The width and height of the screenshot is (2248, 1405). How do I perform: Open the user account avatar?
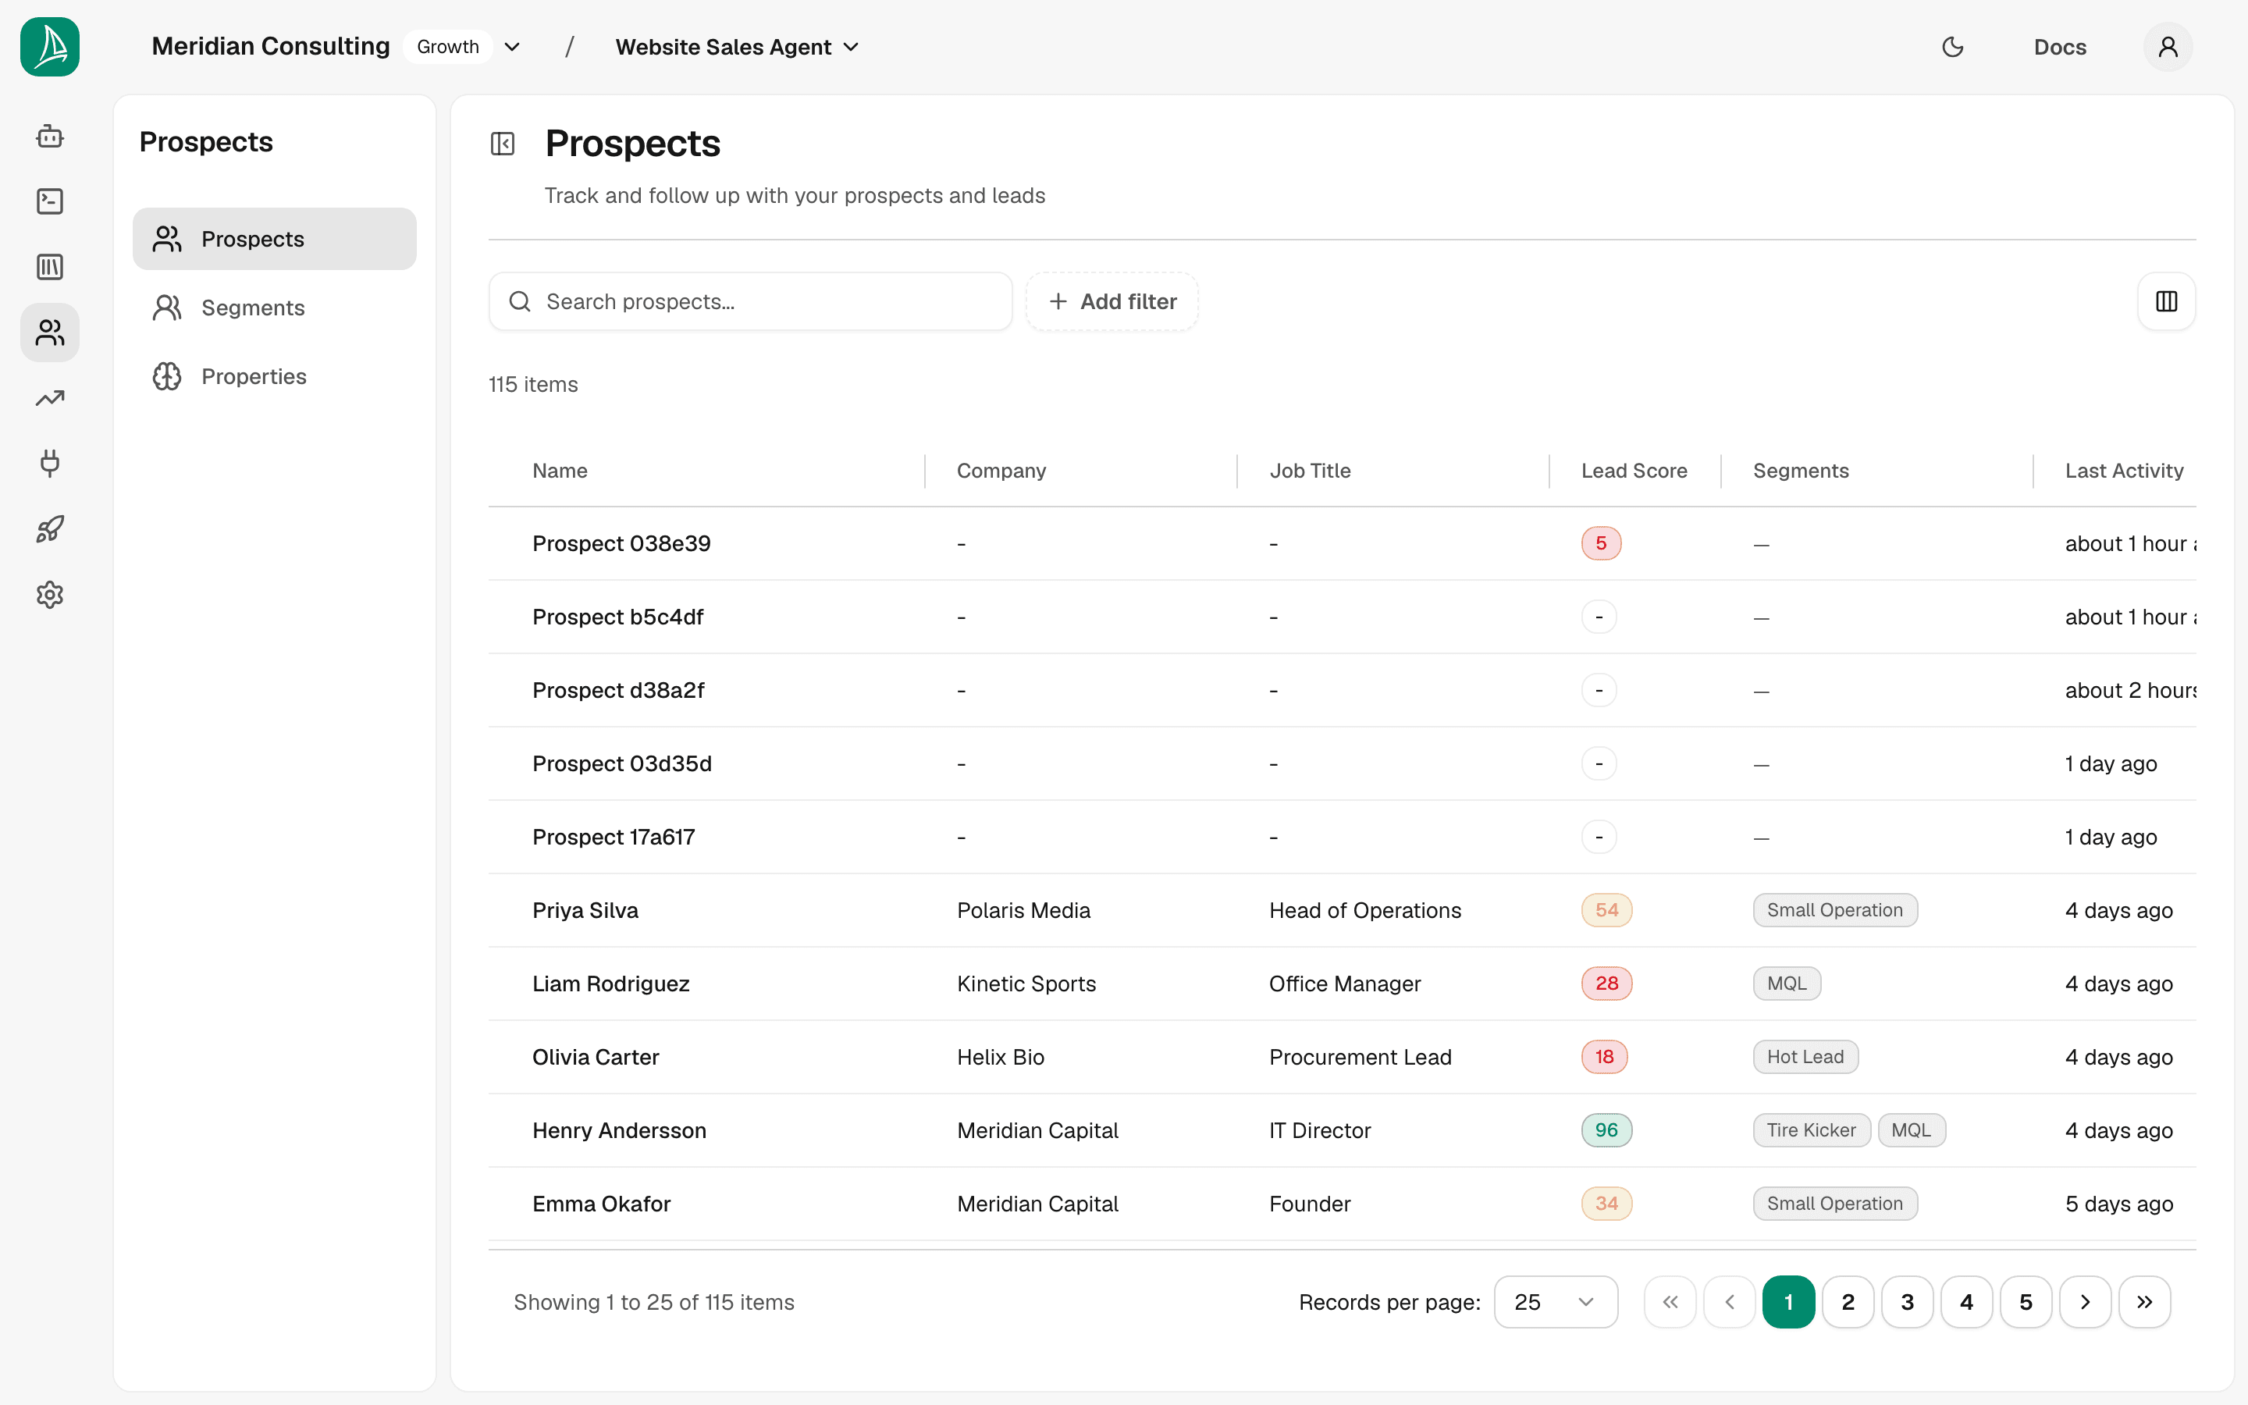pyautogui.click(x=2167, y=47)
